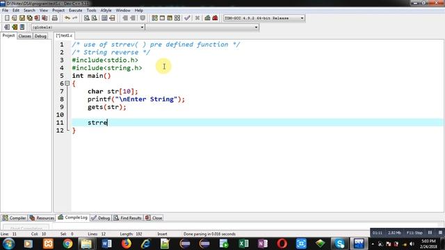Open Microsoft Word from the taskbar

[106, 244]
